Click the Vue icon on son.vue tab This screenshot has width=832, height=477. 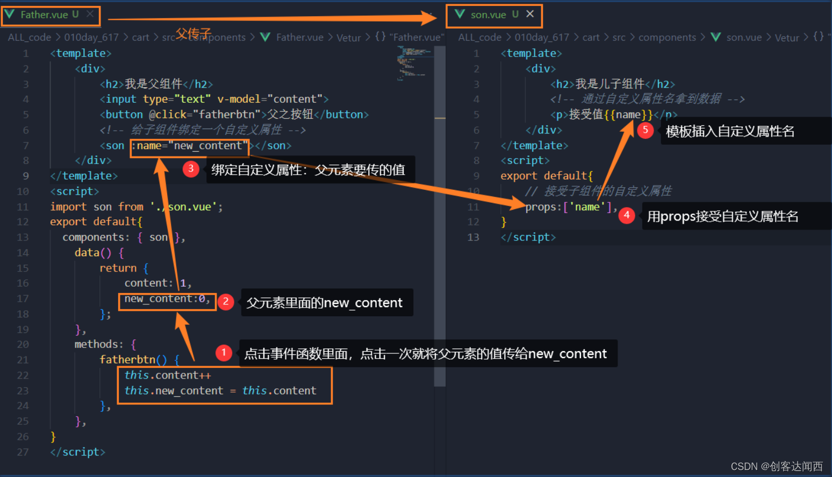coord(460,14)
